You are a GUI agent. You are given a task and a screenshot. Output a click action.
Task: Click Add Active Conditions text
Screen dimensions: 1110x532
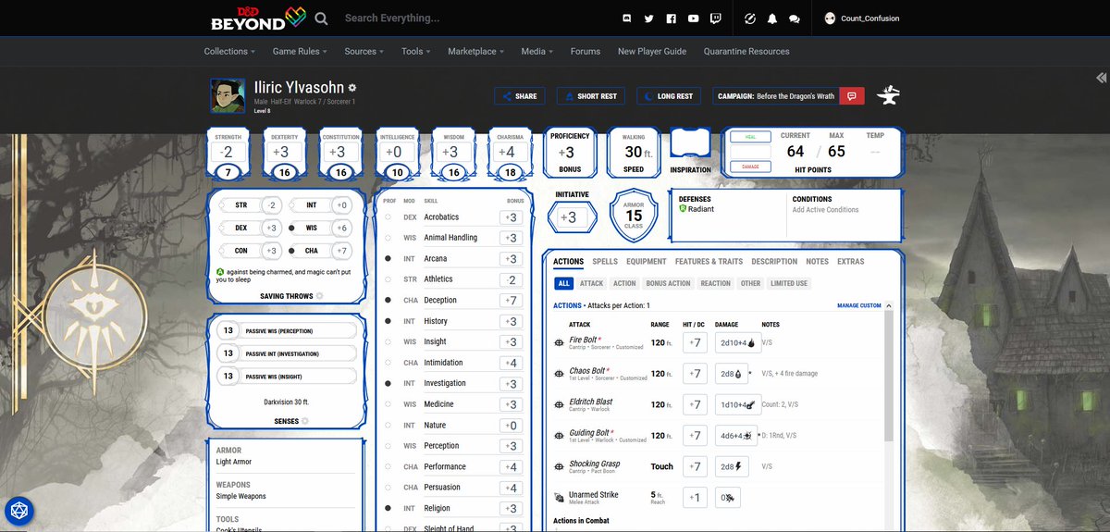825,210
